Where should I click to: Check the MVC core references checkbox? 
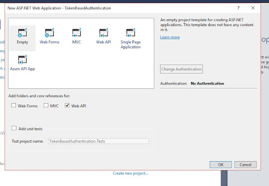[46, 105]
